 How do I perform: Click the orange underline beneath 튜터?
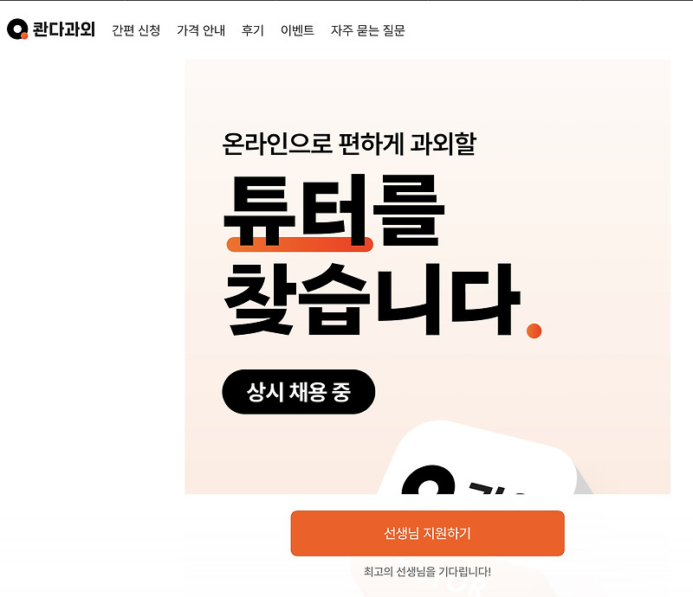click(300, 245)
